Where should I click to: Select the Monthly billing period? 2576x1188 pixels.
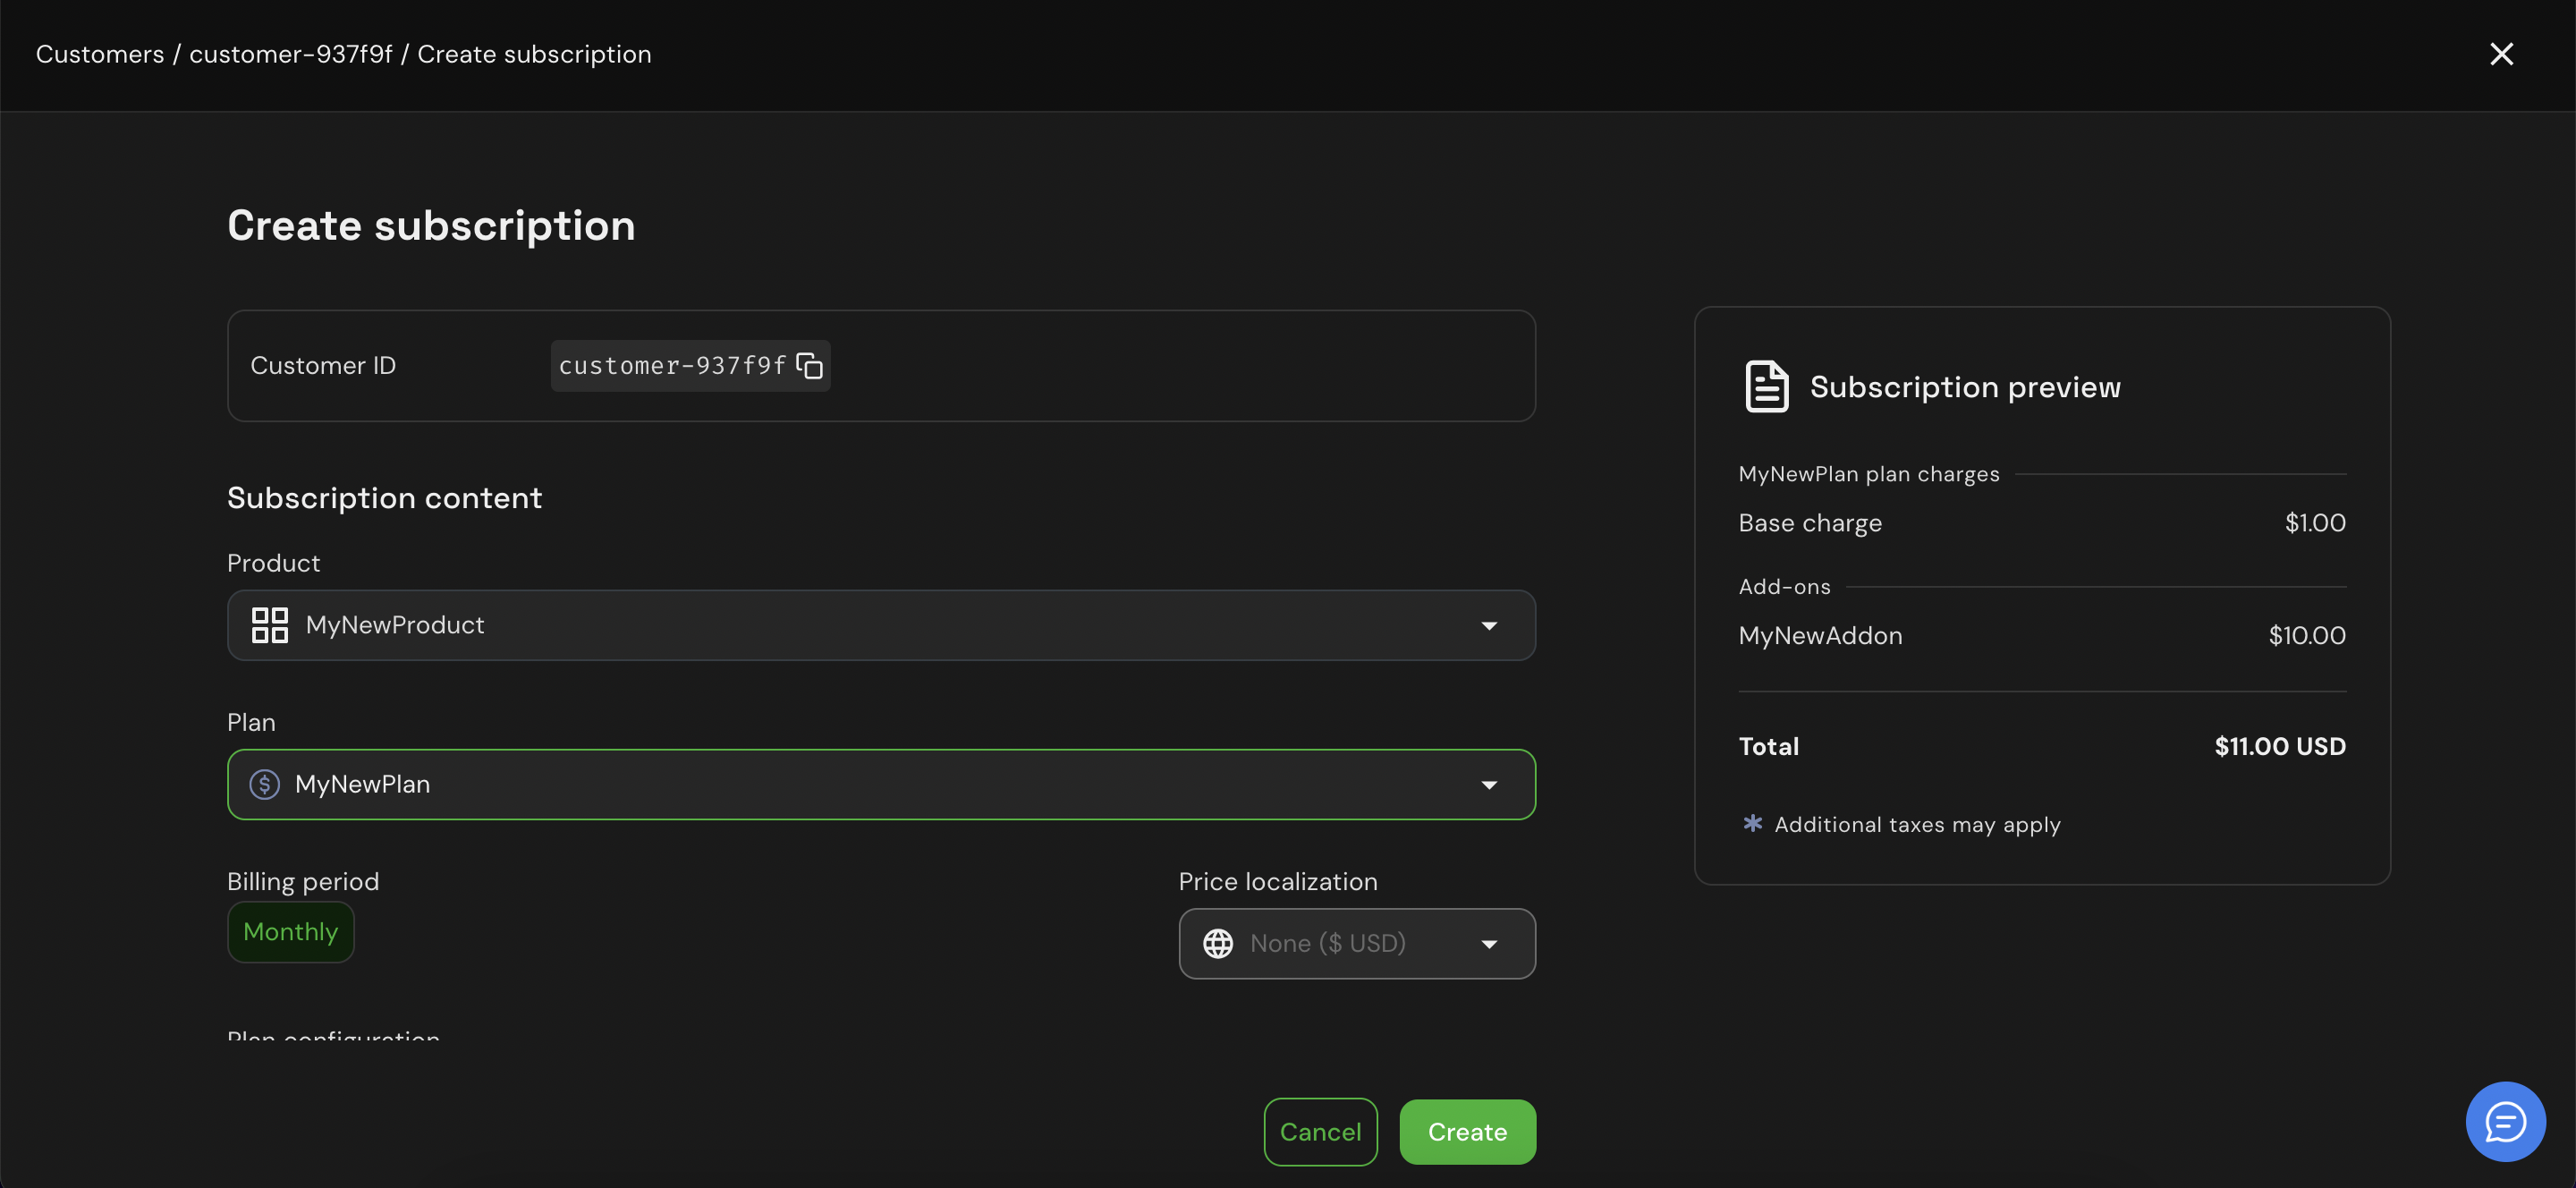pyautogui.click(x=290, y=932)
